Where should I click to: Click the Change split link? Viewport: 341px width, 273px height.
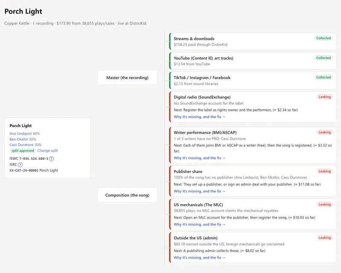47,151
